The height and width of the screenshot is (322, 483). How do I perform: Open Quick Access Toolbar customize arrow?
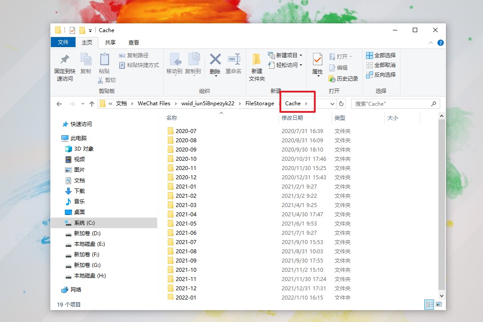coord(90,30)
